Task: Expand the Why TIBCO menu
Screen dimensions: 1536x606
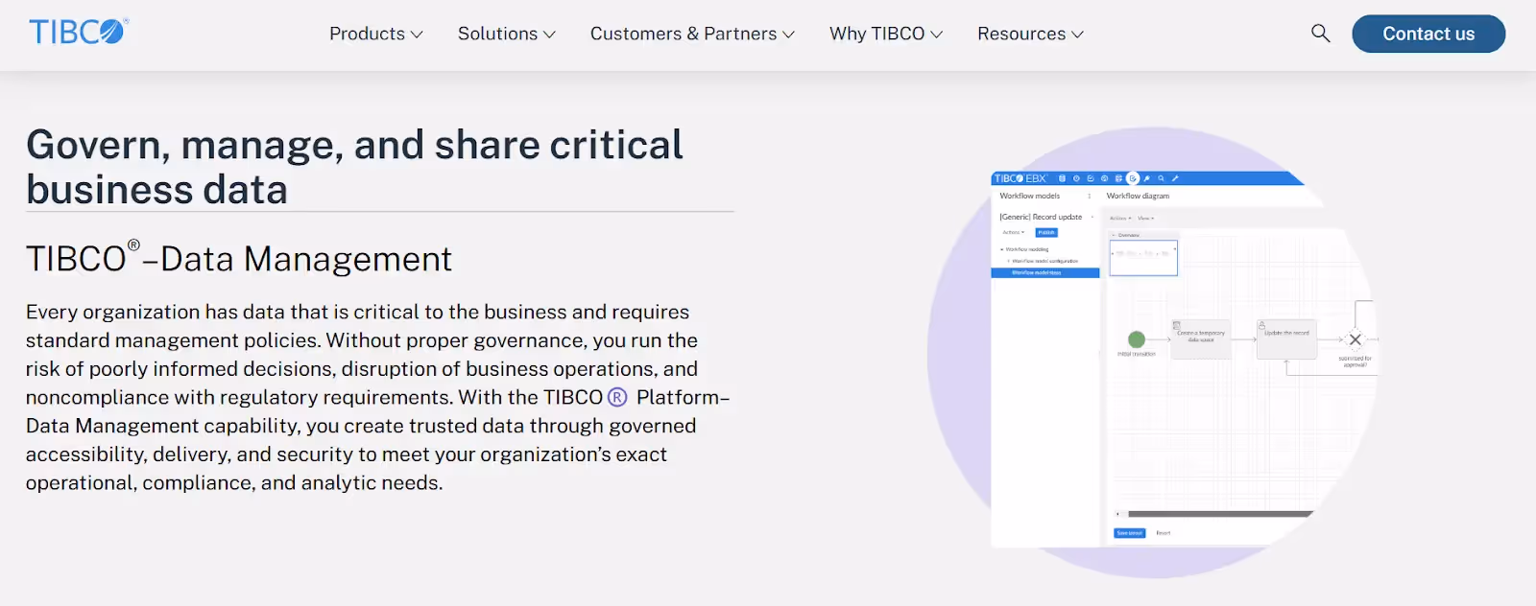Action: (x=886, y=34)
